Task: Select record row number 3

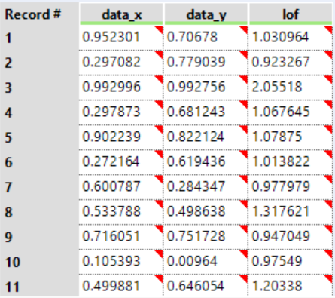Action: [x=40, y=88]
